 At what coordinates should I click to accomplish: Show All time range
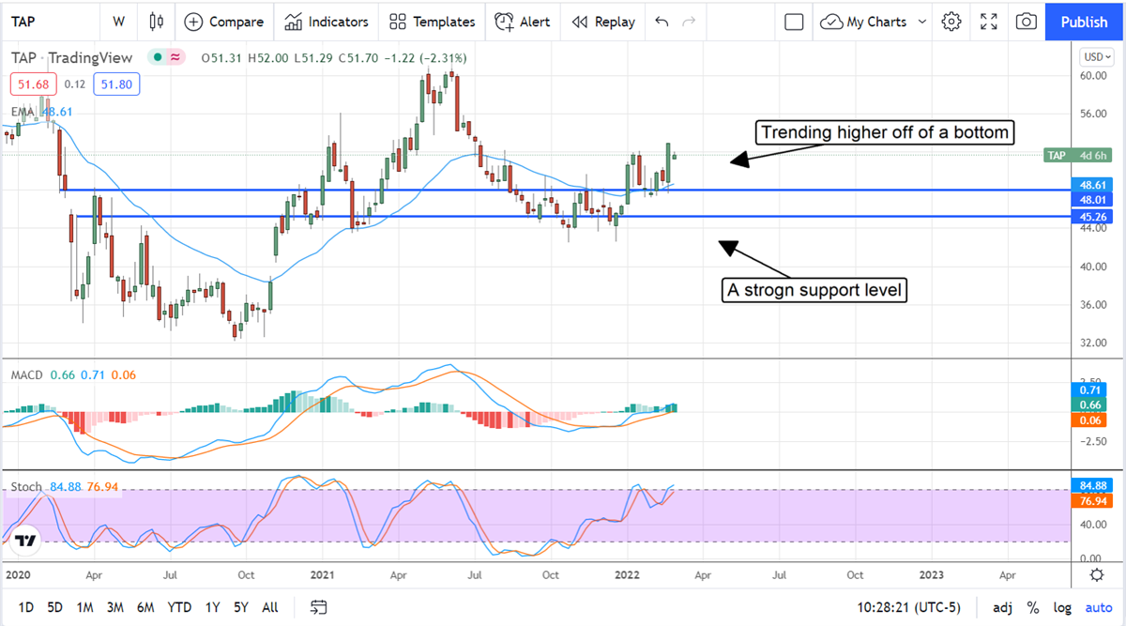tap(270, 607)
